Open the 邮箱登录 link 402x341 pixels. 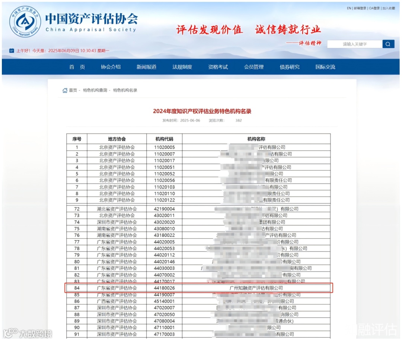coord(360,8)
